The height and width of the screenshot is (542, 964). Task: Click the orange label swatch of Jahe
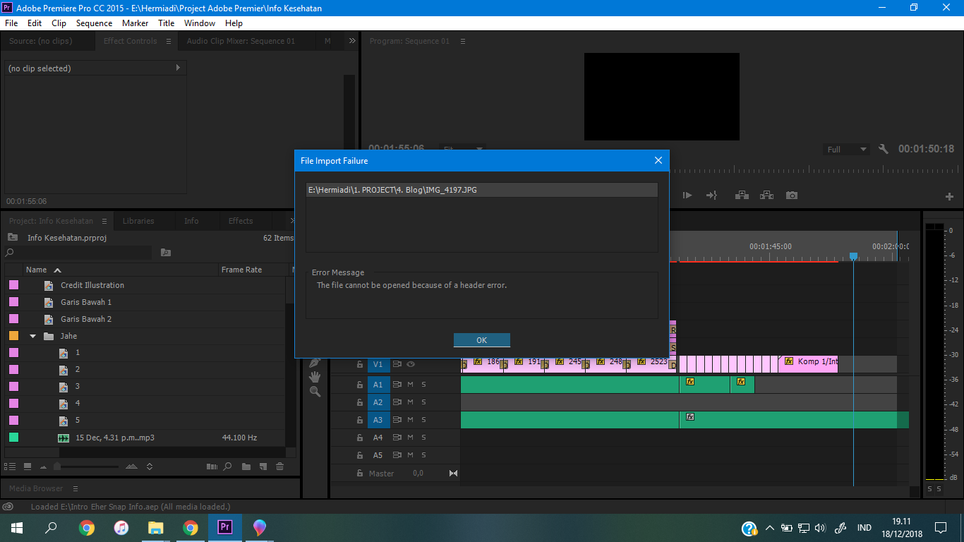point(13,336)
